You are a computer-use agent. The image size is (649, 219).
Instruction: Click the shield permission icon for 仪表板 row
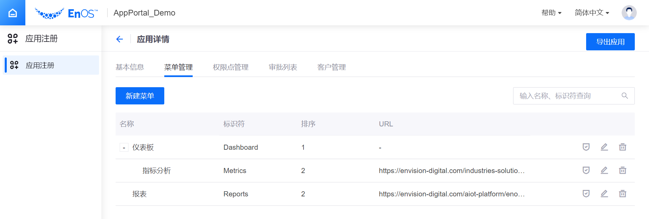tap(586, 147)
